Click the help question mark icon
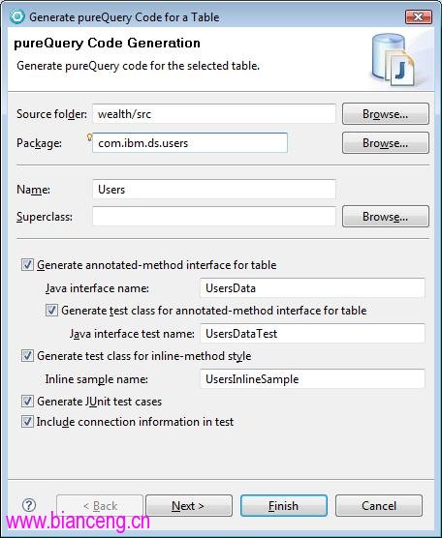The image size is (442, 538). 29,505
